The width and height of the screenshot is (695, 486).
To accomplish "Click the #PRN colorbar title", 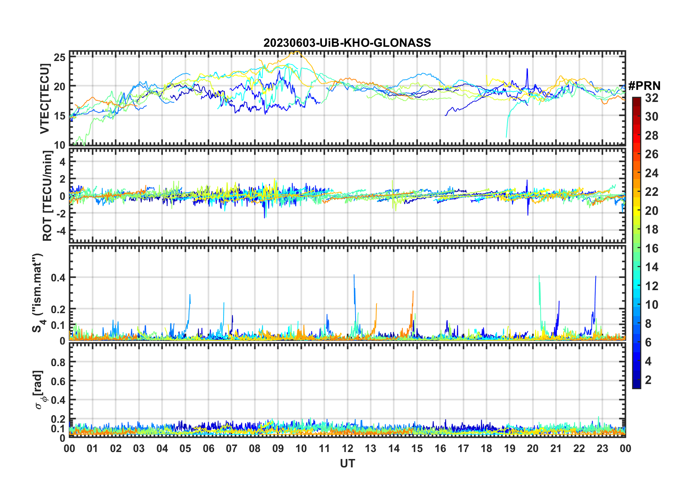I will click(644, 86).
